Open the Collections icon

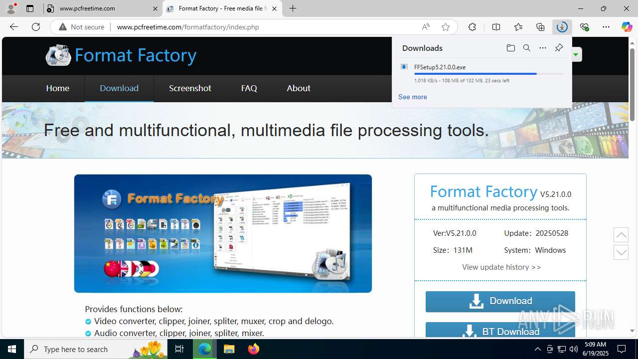tap(540, 27)
